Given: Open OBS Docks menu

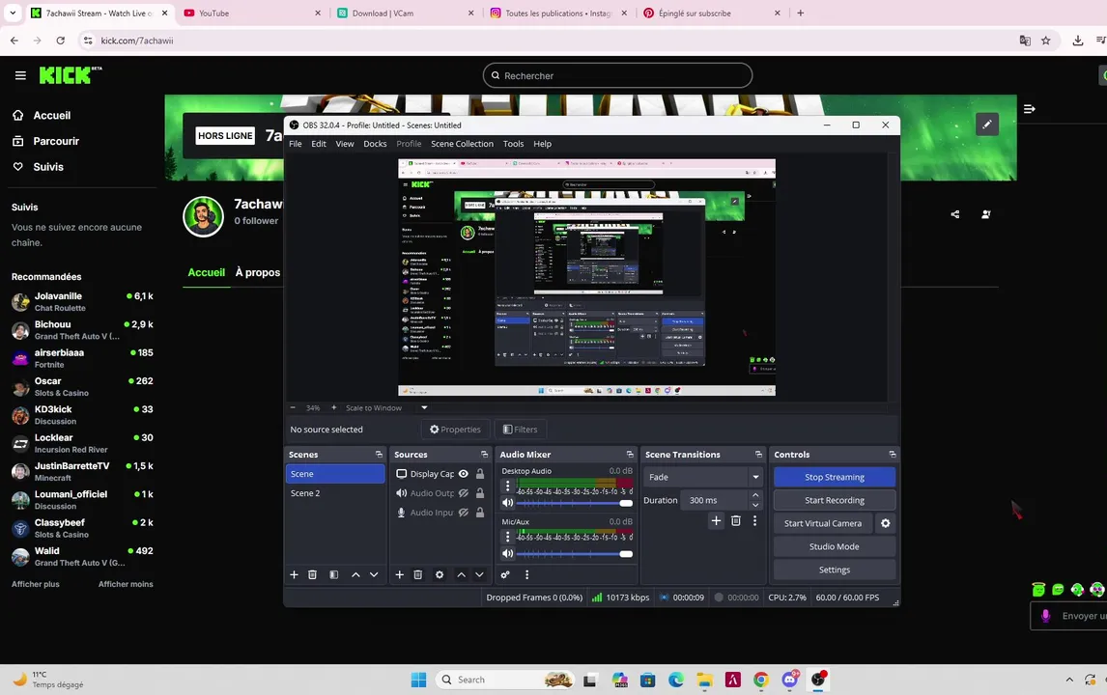Looking at the screenshot, I should click(375, 144).
